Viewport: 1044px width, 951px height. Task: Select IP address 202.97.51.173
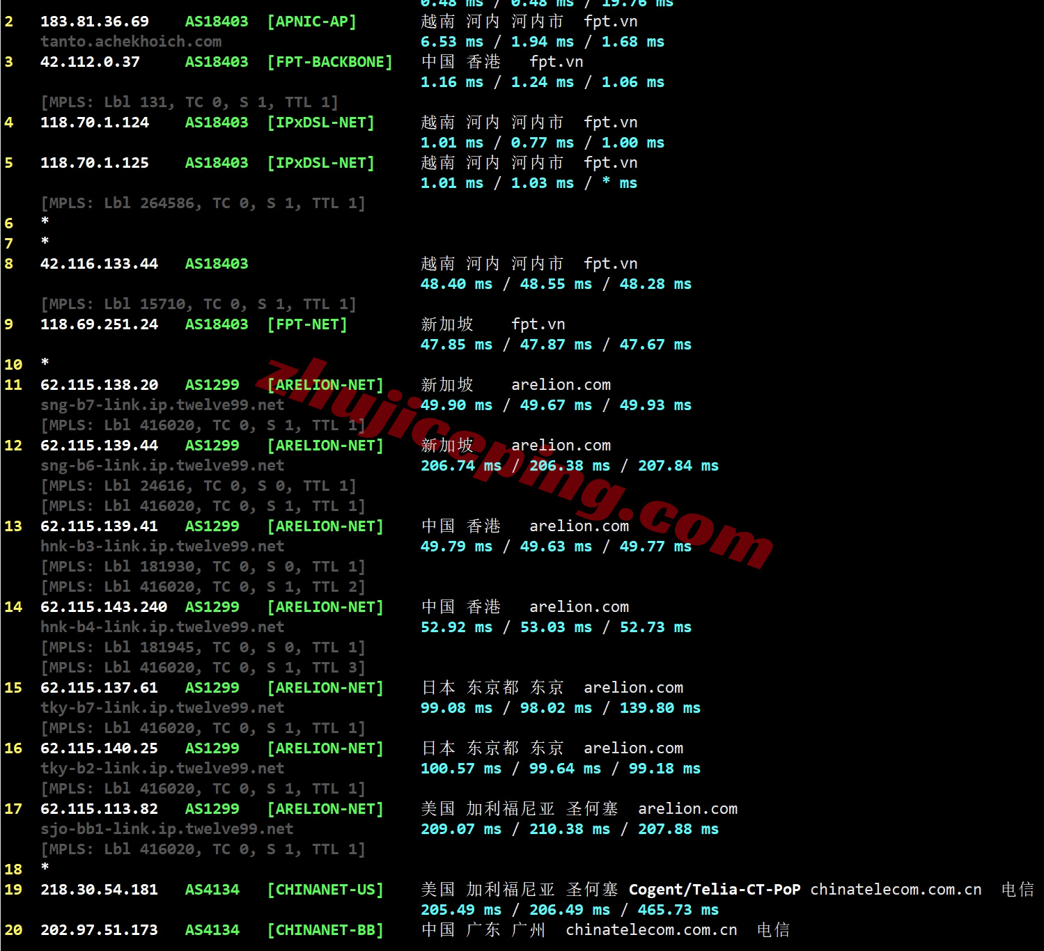coord(99,930)
